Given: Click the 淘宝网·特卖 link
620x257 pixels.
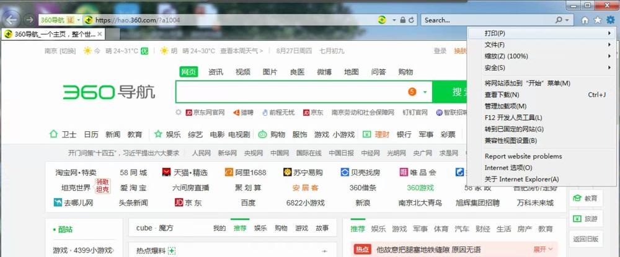Looking at the screenshot, I should (x=76, y=173).
